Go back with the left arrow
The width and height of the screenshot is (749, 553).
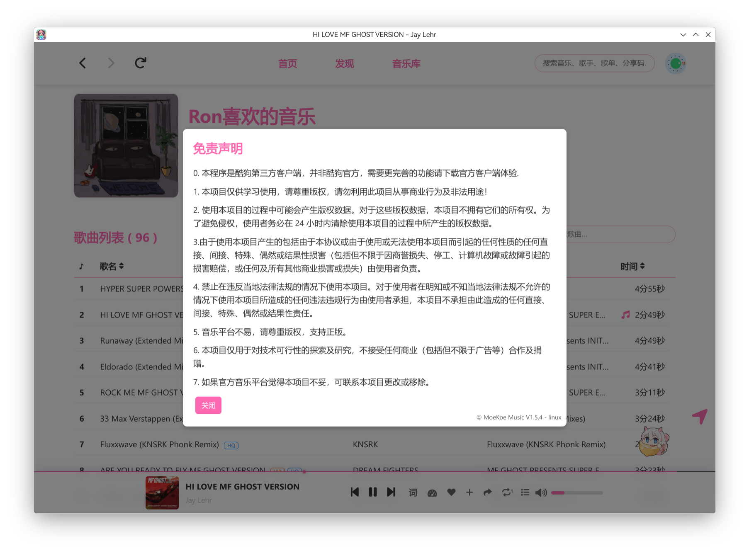(x=83, y=63)
